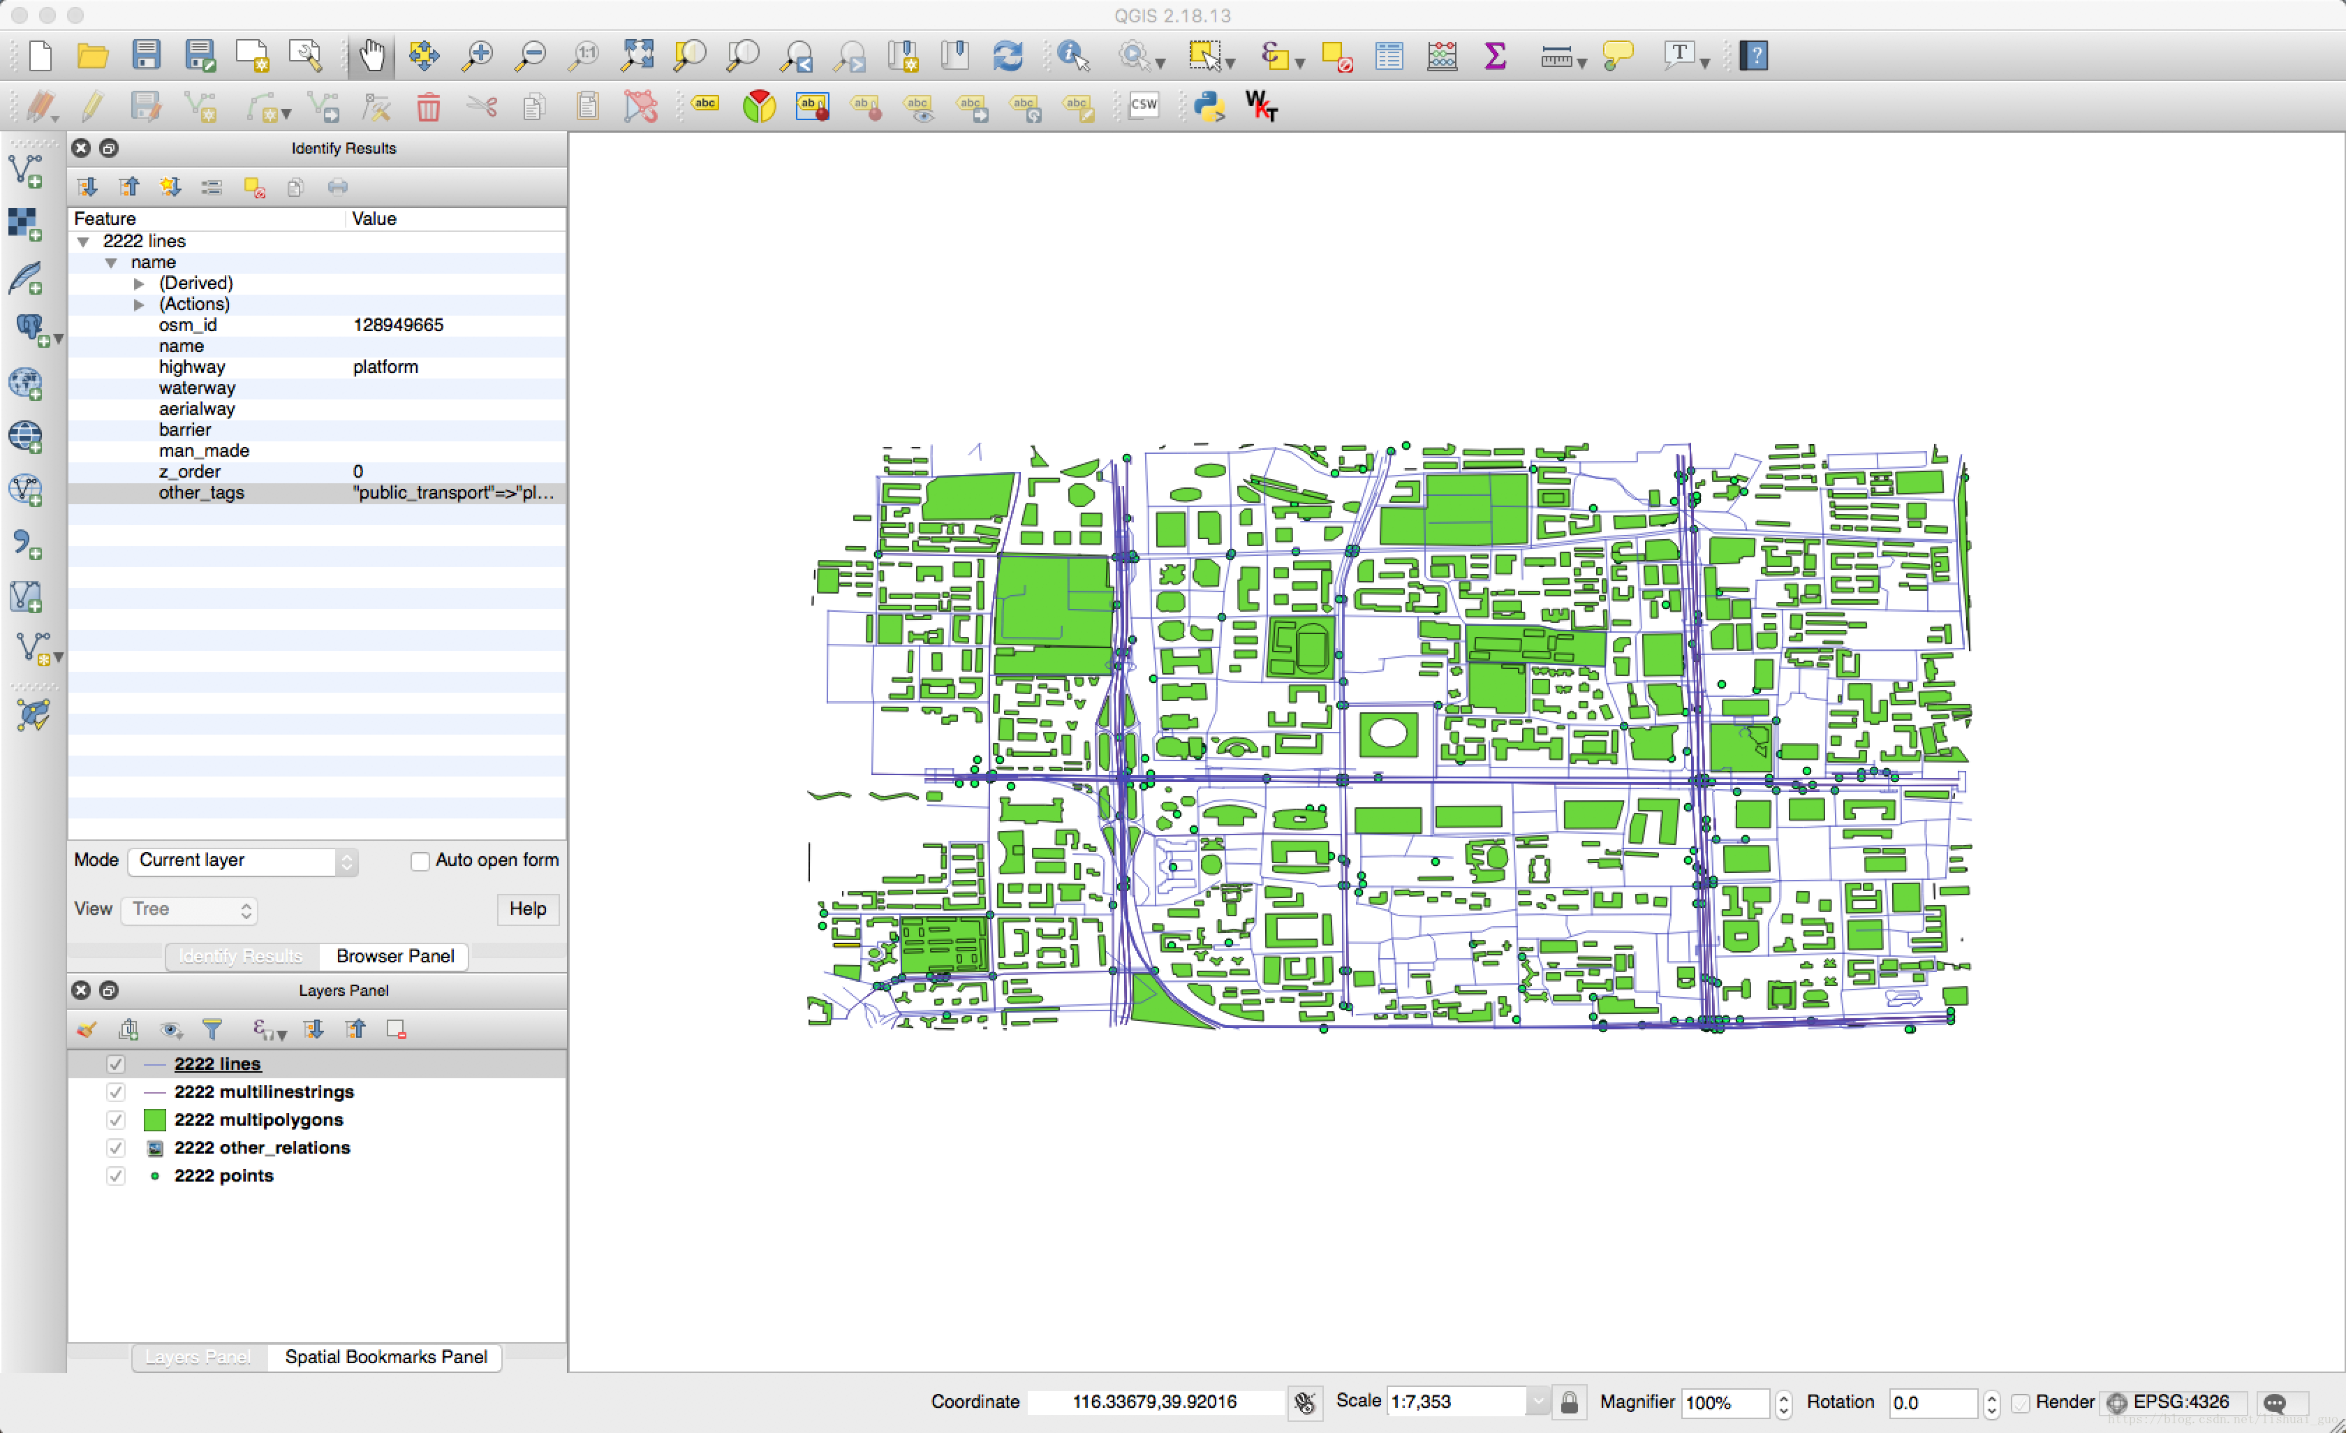Open the field calculator
The image size is (2346, 1433).
click(x=1443, y=55)
